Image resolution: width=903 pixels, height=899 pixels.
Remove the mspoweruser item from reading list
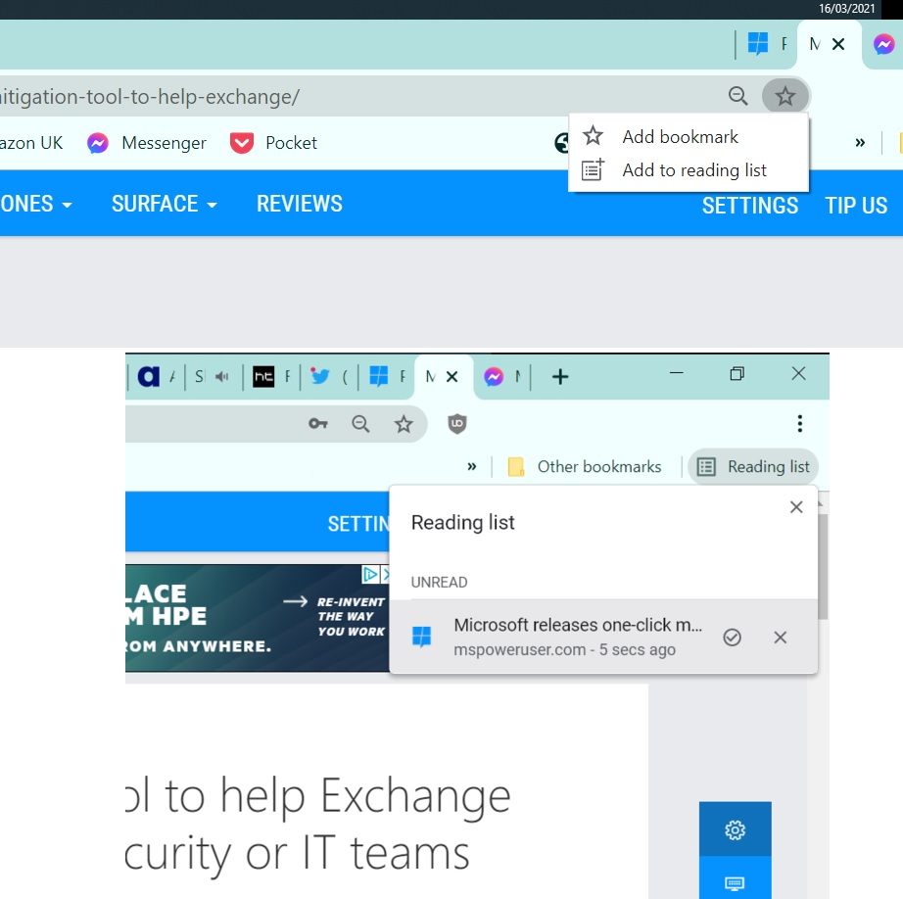click(x=781, y=638)
